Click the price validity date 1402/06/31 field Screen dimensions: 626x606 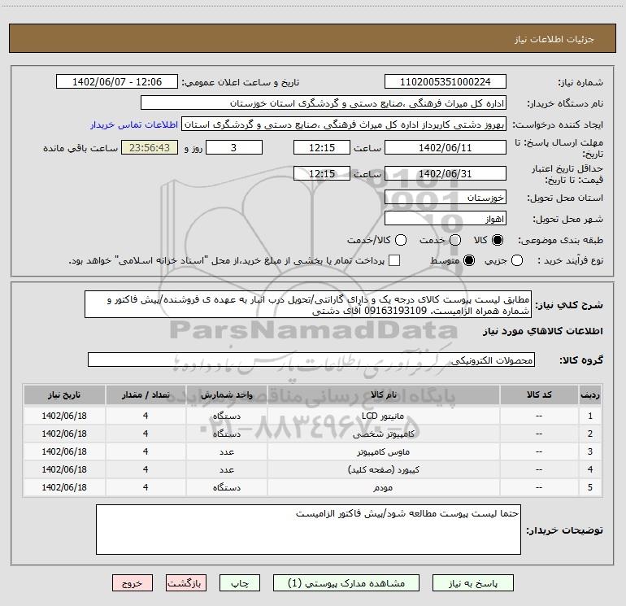tap(446, 173)
